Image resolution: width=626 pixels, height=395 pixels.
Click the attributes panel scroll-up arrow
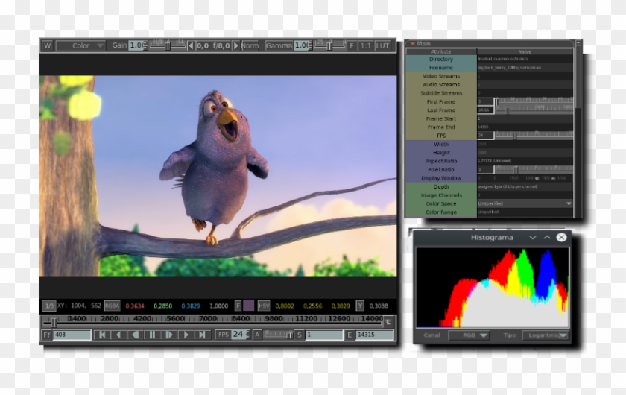[x=578, y=42]
